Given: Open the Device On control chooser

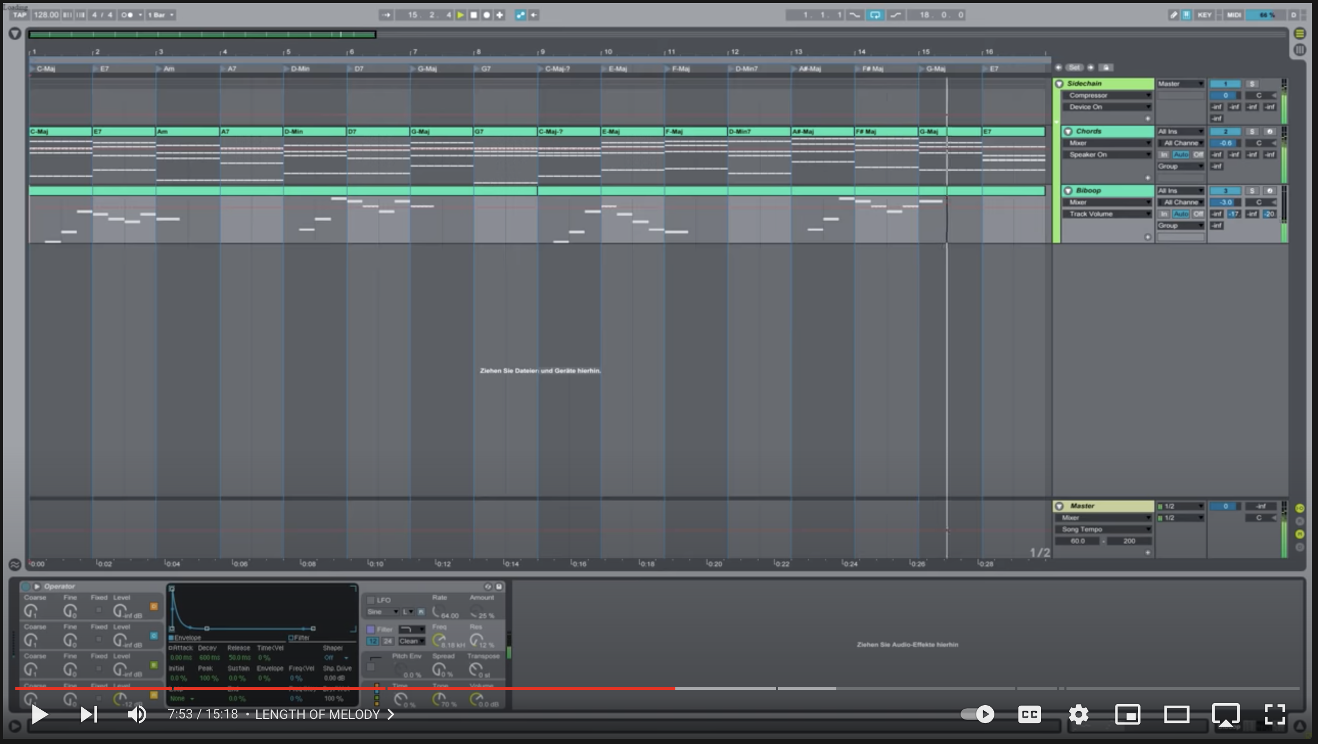Looking at the screenshot, I should (1107, 107).
